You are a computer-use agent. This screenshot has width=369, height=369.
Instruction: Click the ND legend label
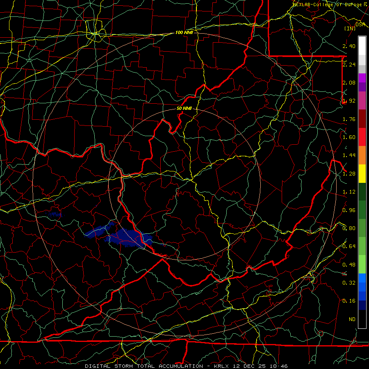pyautogui.click(x=352, y=319)
